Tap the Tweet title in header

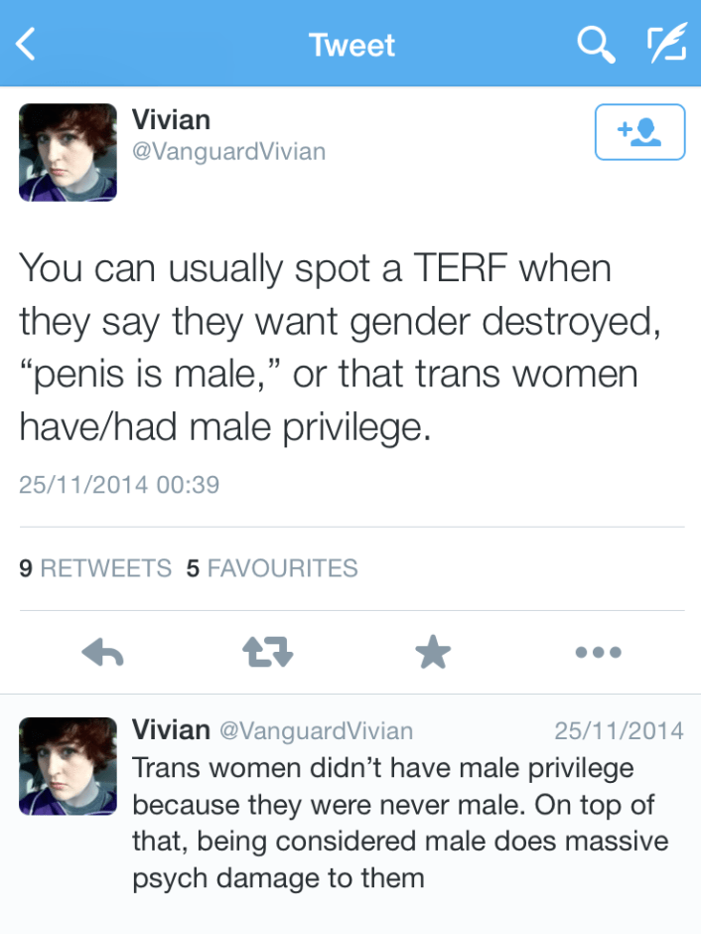(351, 45)
